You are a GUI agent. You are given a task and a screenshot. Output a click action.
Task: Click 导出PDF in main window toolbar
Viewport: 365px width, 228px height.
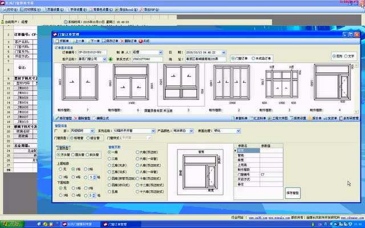click(x=149, y=10)
